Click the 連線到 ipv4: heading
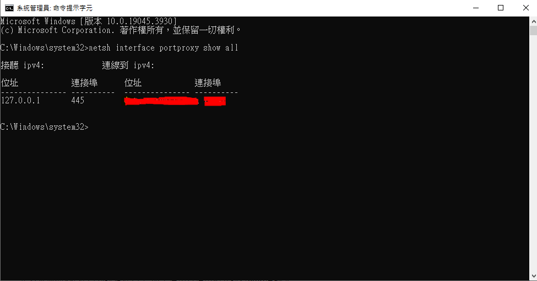537x281 pixels. tap(128, 65)
